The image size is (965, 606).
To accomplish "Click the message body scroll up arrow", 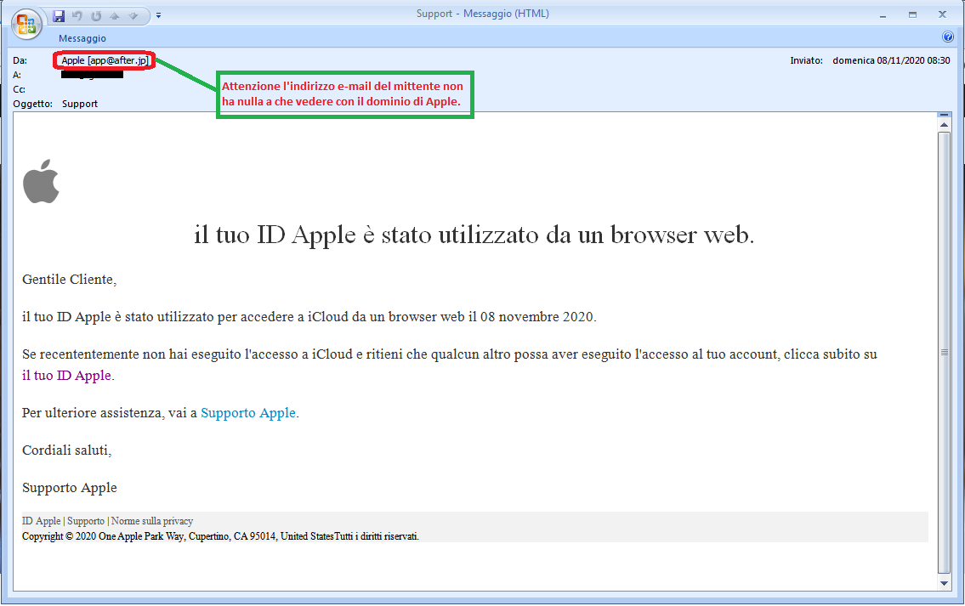I will [944, 125].
